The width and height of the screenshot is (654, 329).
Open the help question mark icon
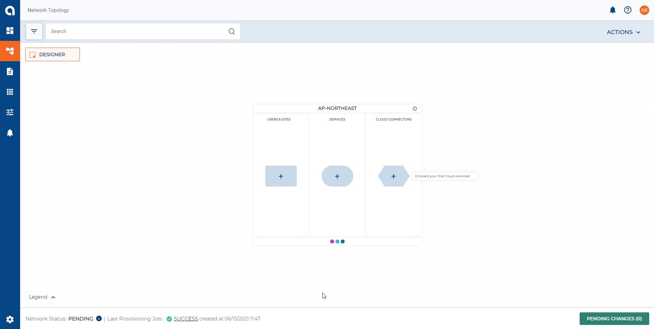[627, 10]
